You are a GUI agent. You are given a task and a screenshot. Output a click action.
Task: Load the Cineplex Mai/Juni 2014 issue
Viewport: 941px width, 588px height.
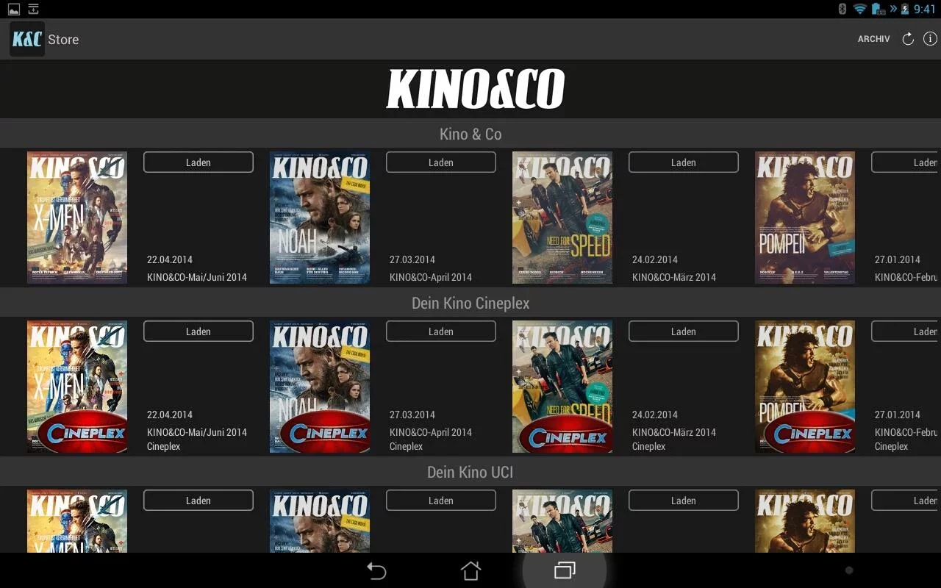coord(198,331)
